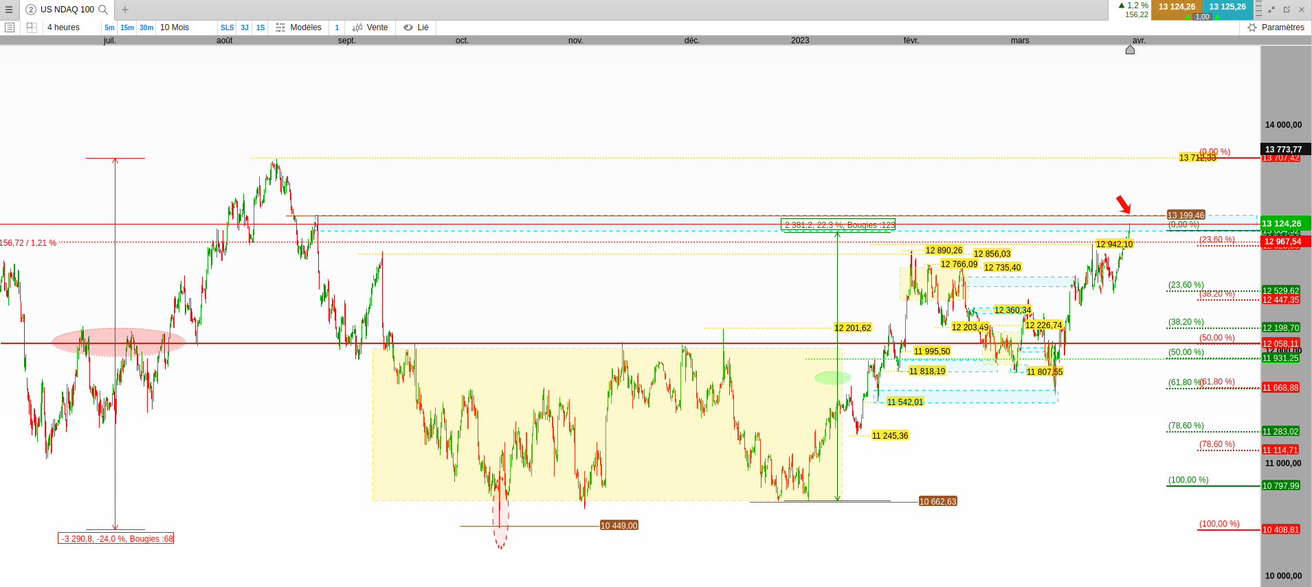
Task: Click the 12 942,10 yellow label
Action: pyautogui.click(x=1114, y=244)
